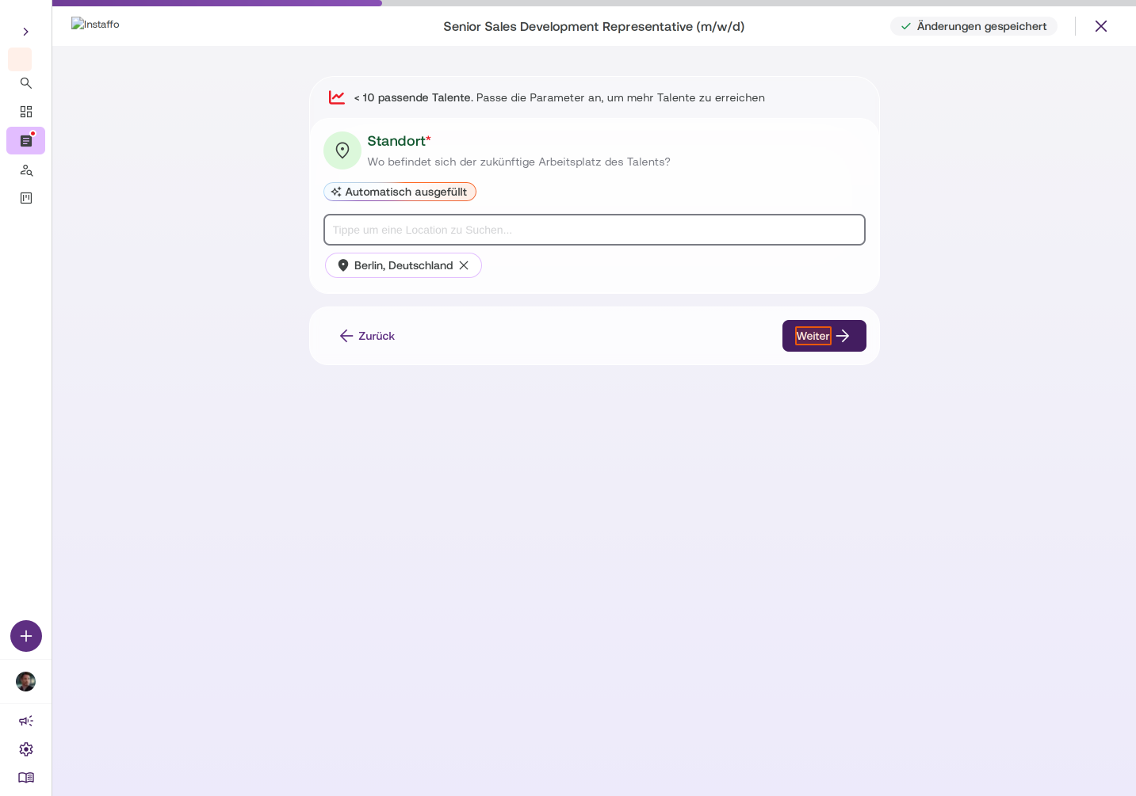Open the kanban board icon
Screen dimensions: 1136x796
[x=26, y=198]
